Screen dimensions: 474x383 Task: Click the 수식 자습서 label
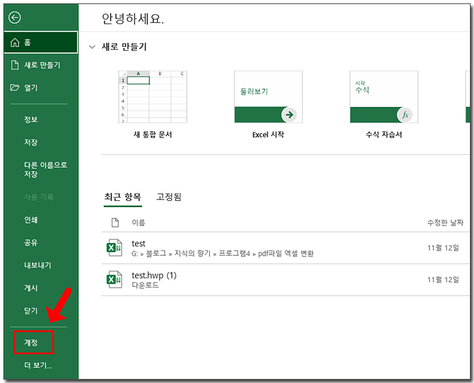click(384, 135)
